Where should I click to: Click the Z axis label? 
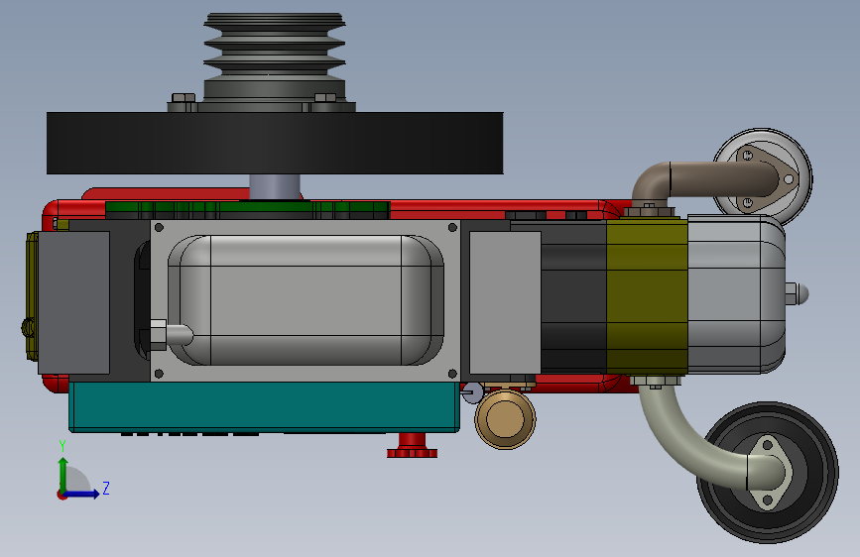click(106, 488)
